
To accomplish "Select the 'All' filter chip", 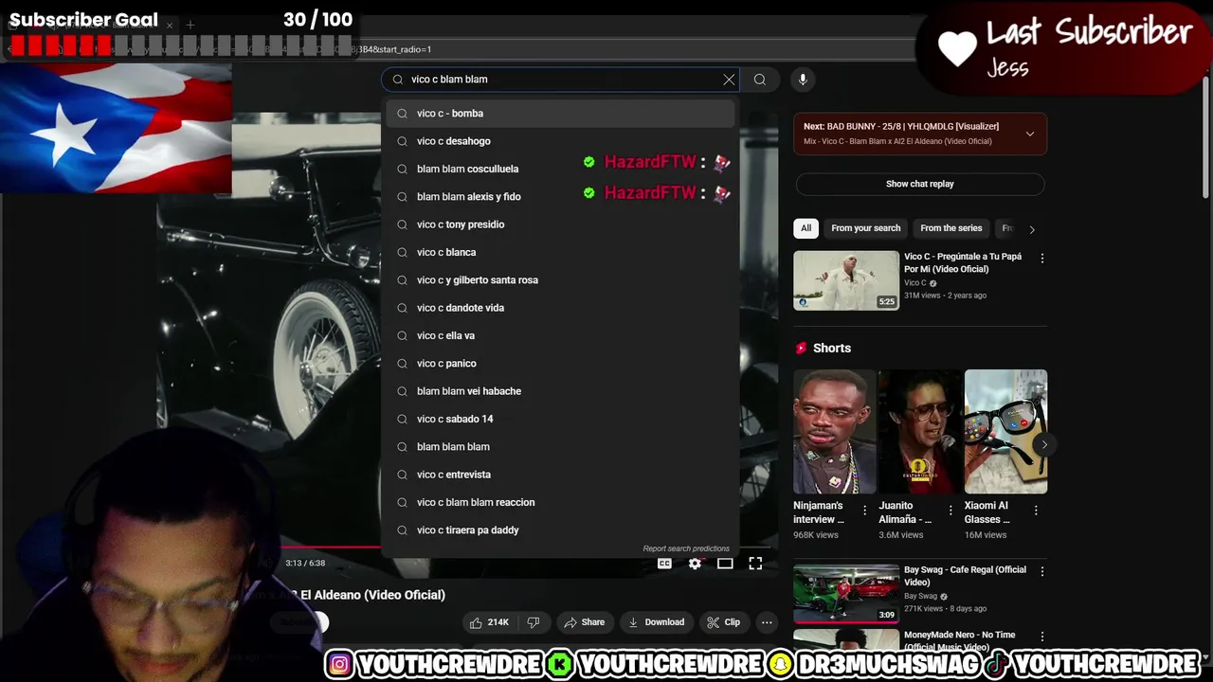I will point(806,228).
